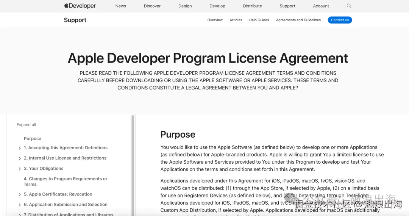Open the search magnifier icon

(x=349, y=6)
